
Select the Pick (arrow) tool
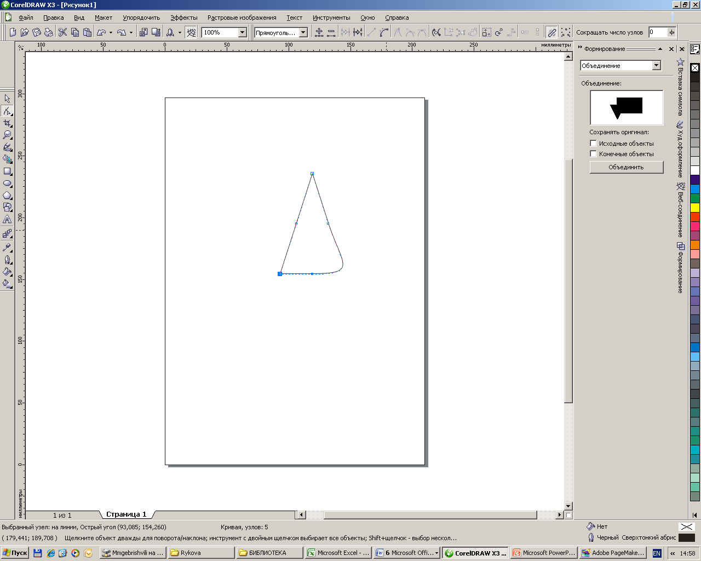coord(7,99)
